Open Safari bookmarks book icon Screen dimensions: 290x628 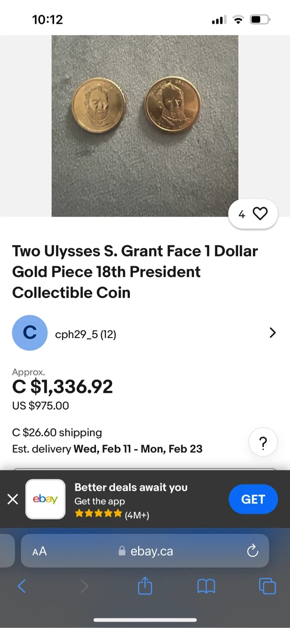pos(206,586)
